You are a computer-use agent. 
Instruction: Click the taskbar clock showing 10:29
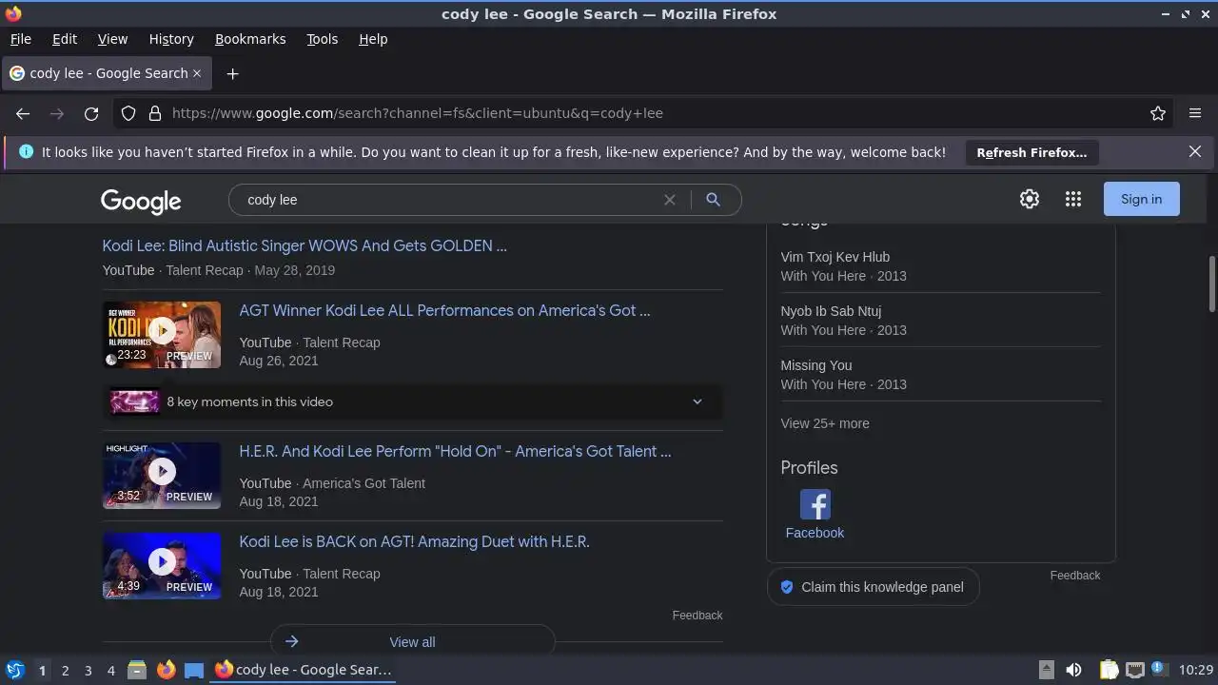click(1195, 670)
